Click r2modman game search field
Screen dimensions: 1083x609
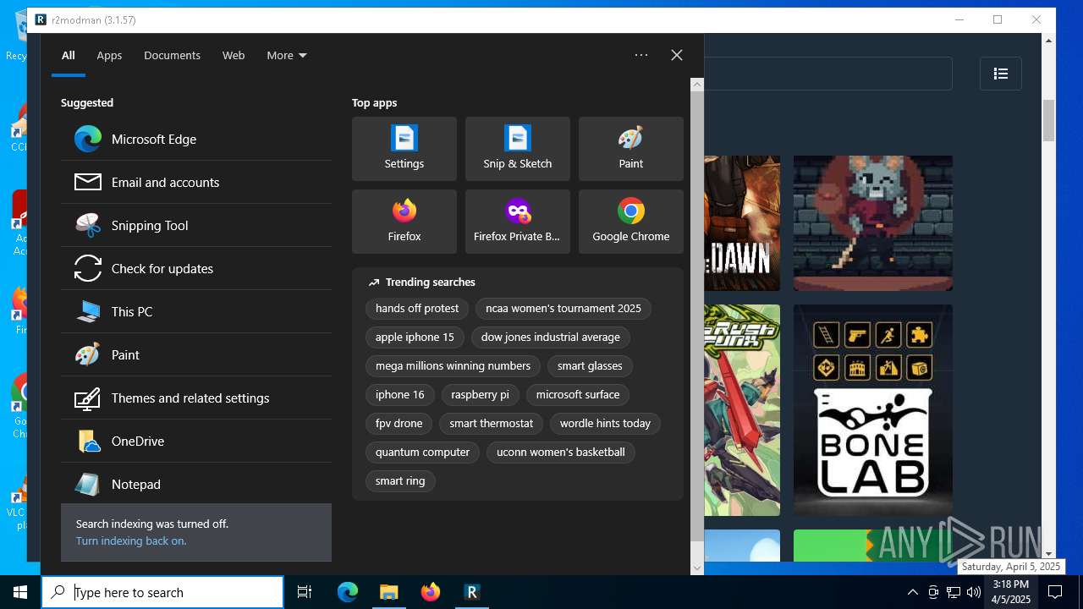point(827,74)
